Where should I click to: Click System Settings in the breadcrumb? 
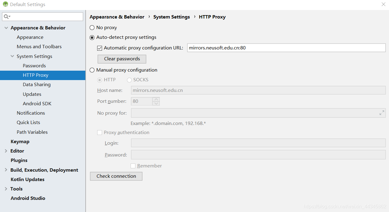pyautogui.click(x=172, y=17)
